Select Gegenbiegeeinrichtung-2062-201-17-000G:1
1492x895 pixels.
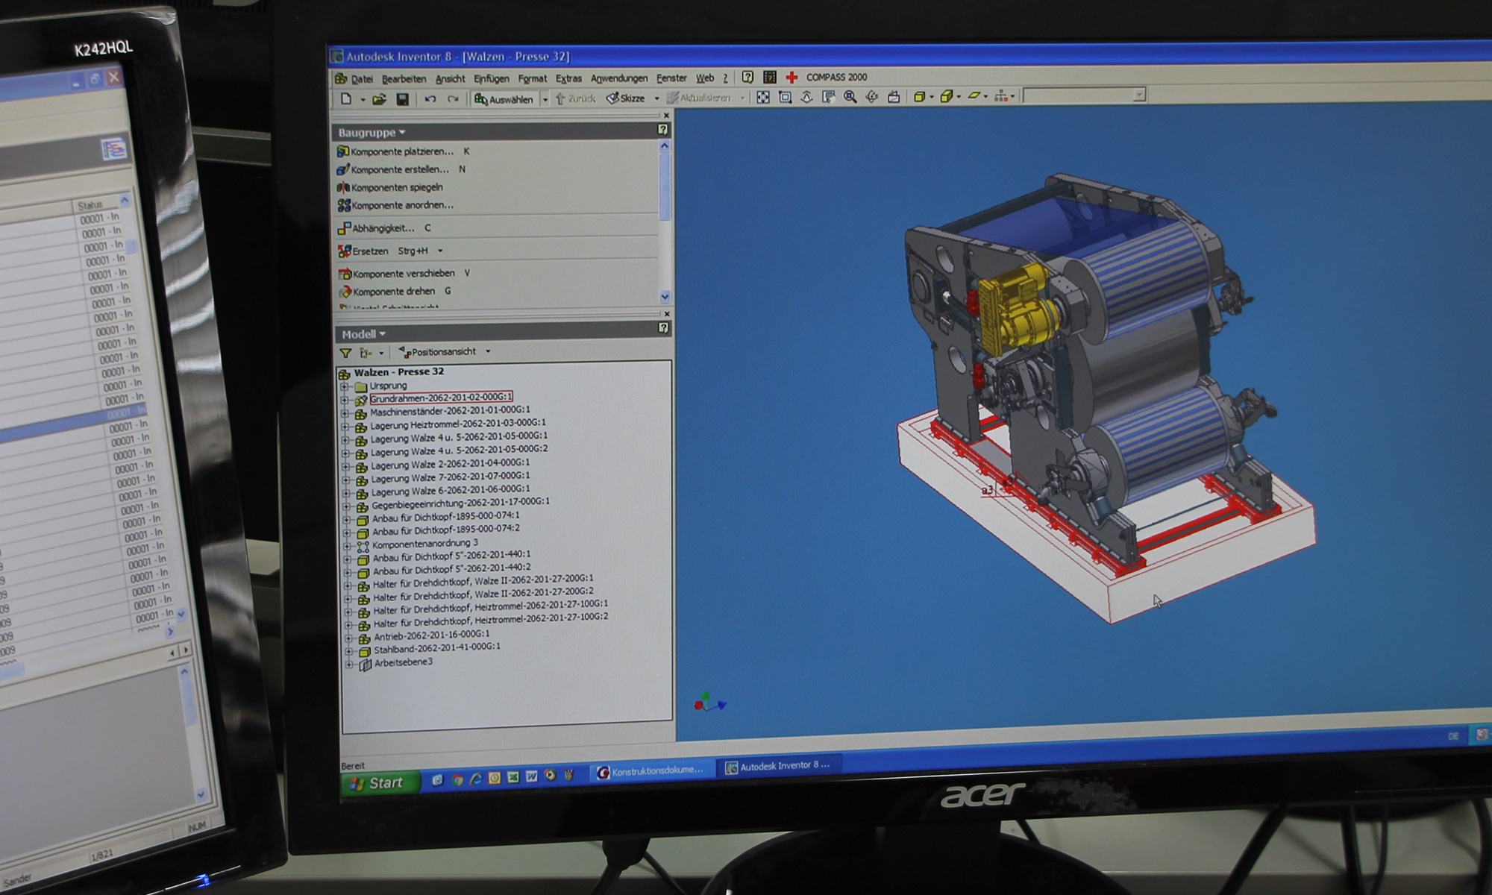click(x=460, y=503)
